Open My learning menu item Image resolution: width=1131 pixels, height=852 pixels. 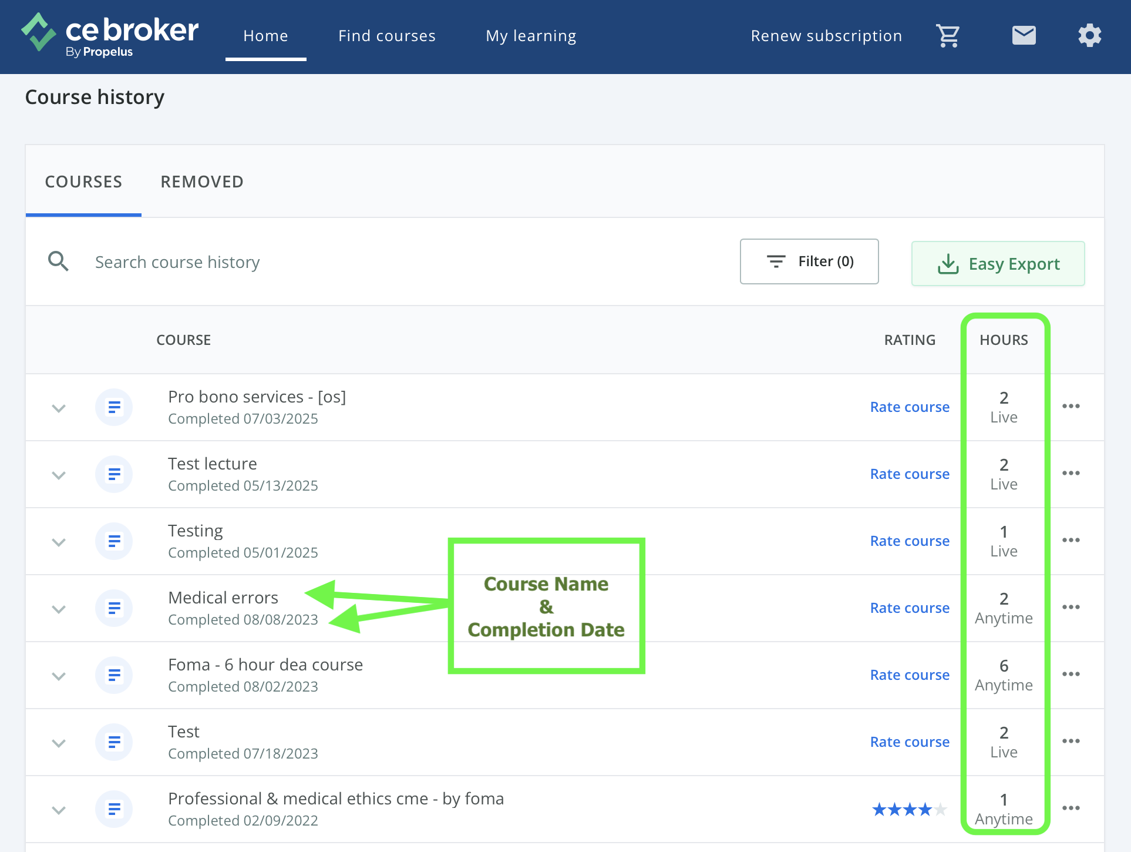(x=531, y=36)
